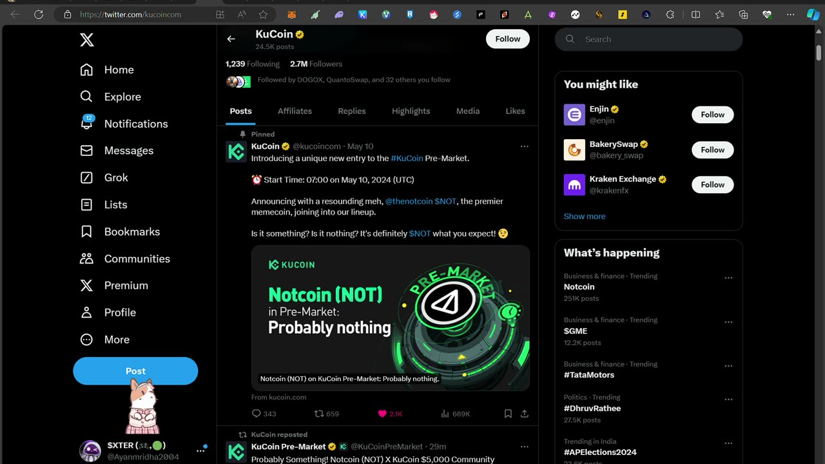825x464 pixels.
Task: Open Browser essentials heart icon
Action: (x=767, y=14)
